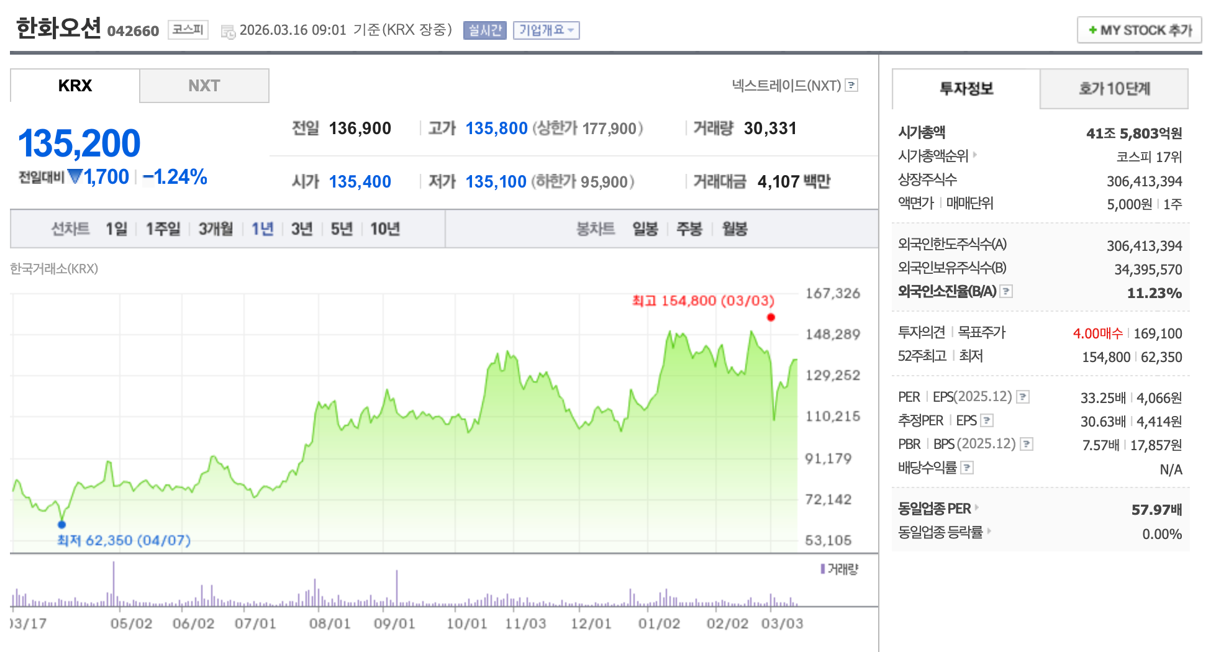
Task: Click the 실시간 real-time badge
Action: pyautogui.click(x=485, y=30)
